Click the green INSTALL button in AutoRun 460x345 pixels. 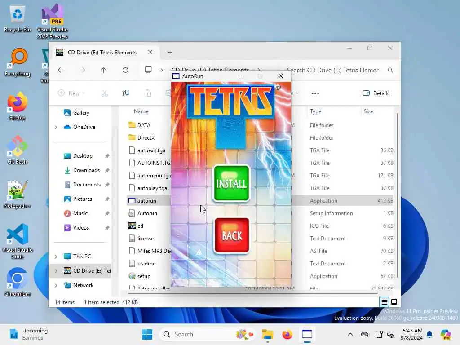pos(231,183)
